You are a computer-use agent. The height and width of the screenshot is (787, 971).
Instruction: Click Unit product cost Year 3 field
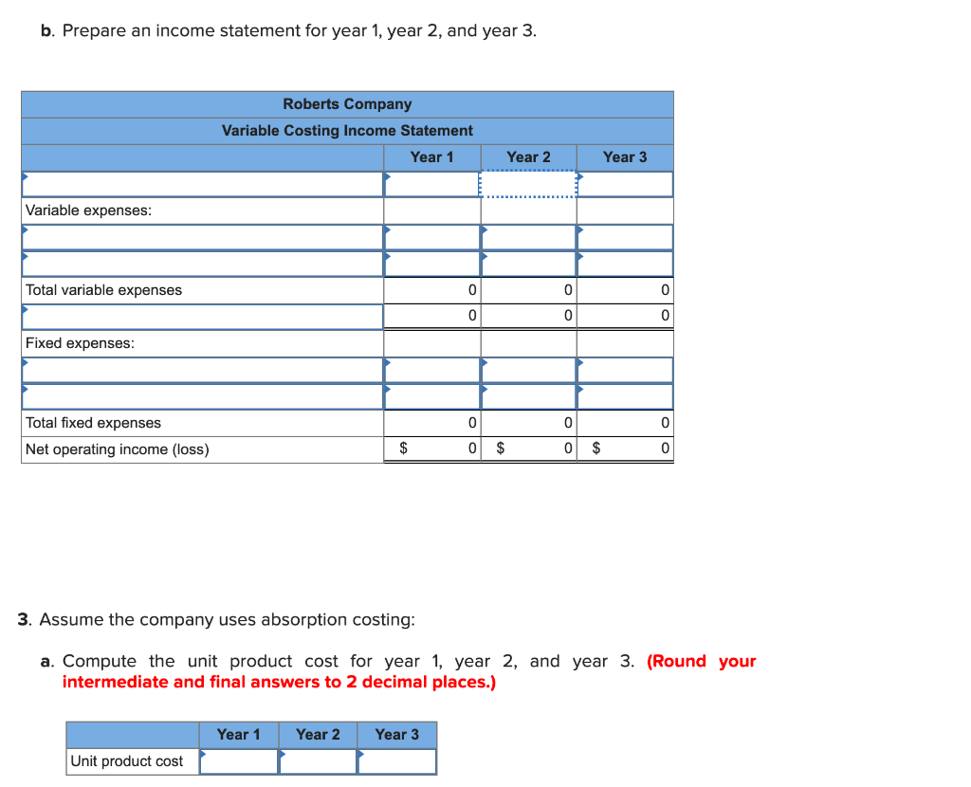click(x=397, y=761)
